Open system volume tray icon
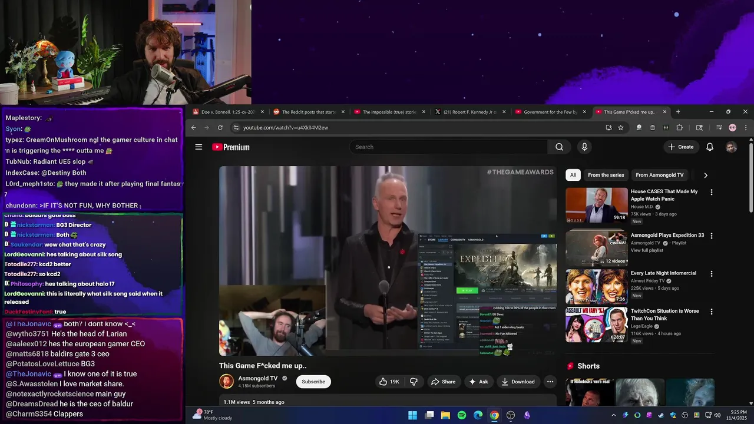754x424 pixels. [717, 415]
